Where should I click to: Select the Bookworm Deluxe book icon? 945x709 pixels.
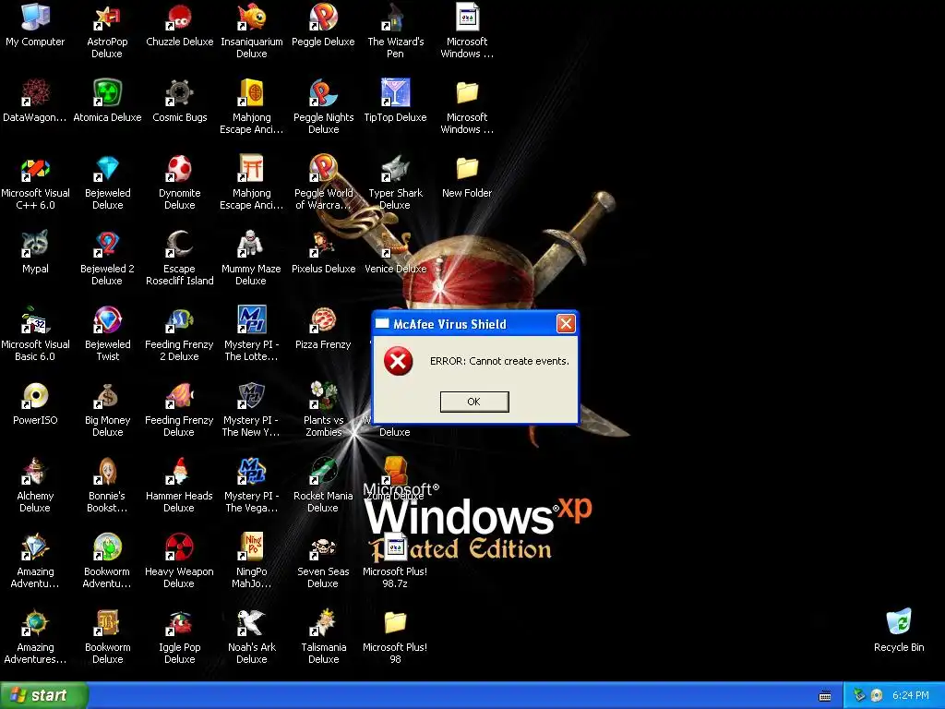coord(107,623)
